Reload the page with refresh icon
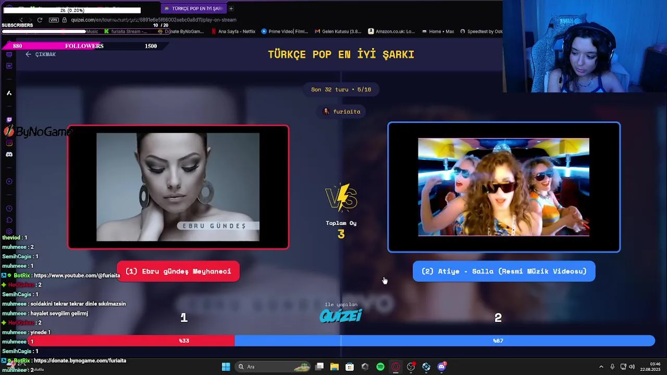The image size is (667, 375). tap(40, 20)
